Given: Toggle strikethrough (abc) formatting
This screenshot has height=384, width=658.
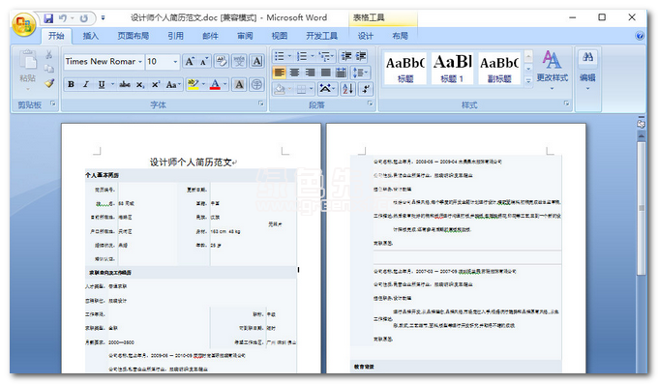Looking at the screenshot, I should (125, 84).
